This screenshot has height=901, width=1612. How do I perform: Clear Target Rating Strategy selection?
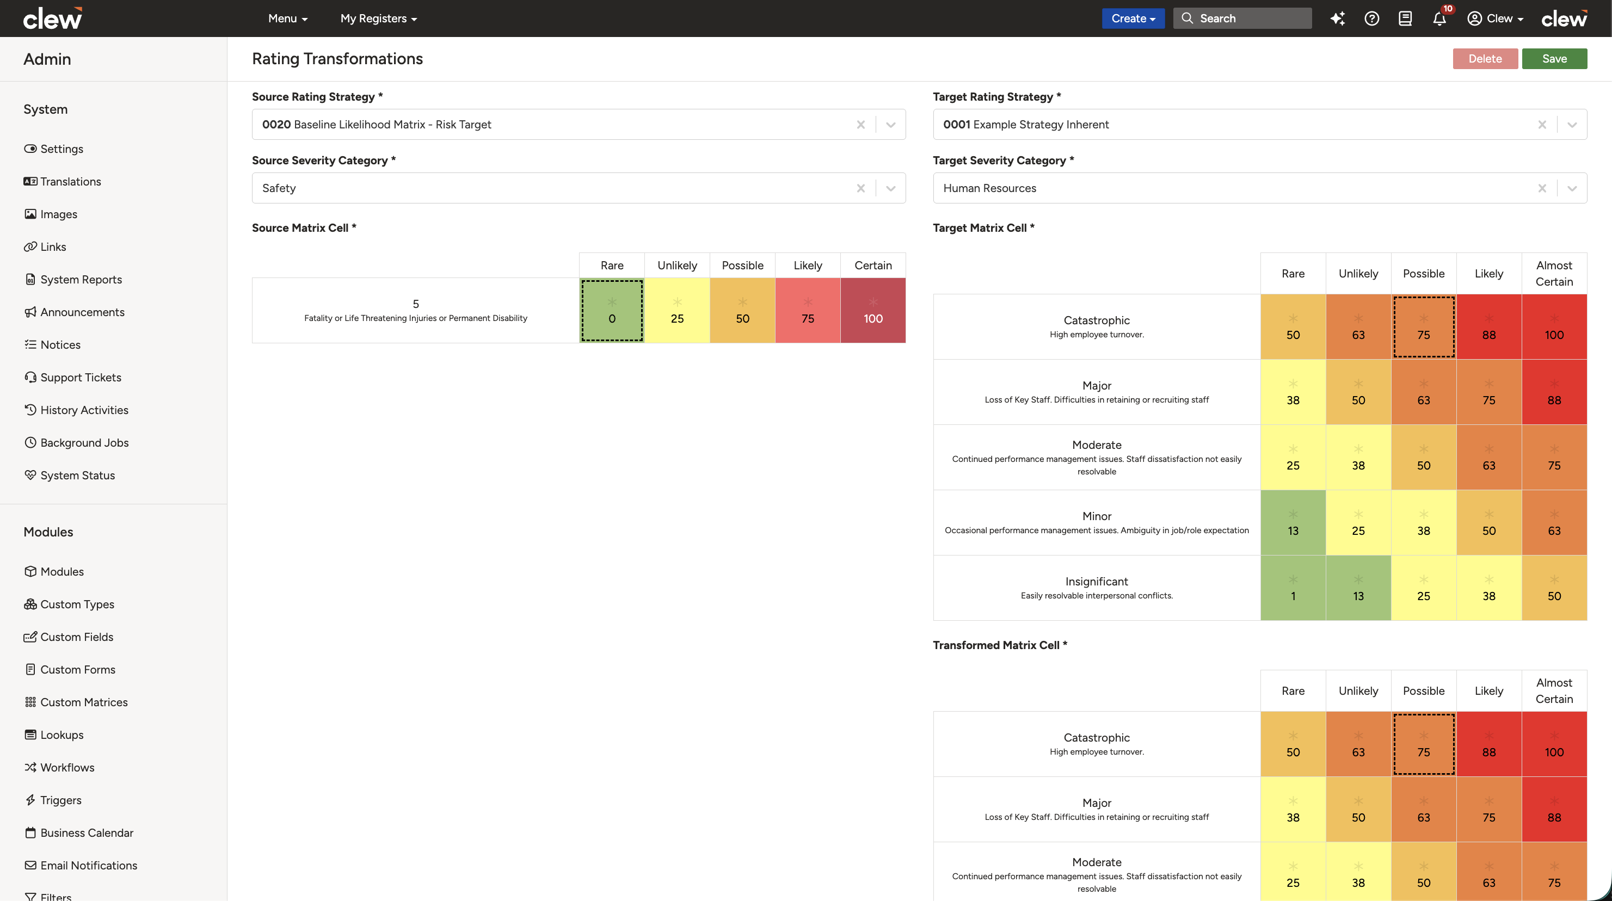tap(1541, 125)
